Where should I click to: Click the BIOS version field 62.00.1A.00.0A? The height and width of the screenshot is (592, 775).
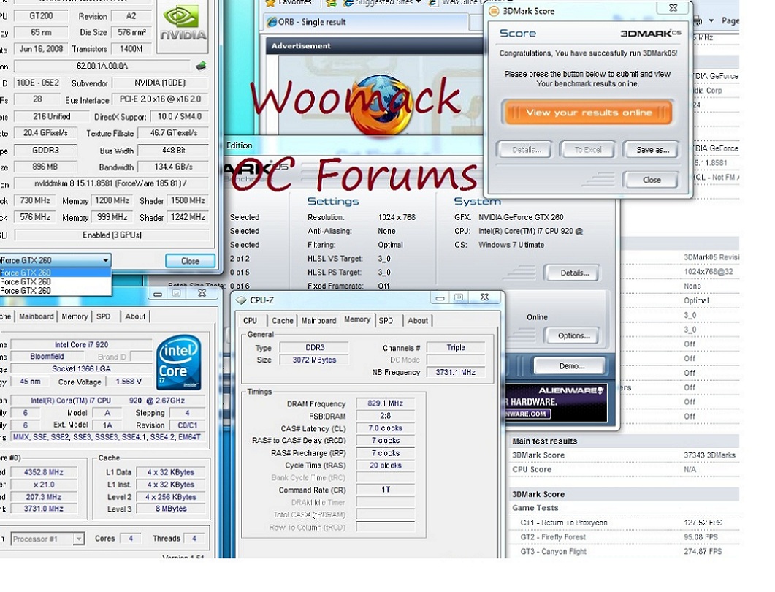click(102, 66)
